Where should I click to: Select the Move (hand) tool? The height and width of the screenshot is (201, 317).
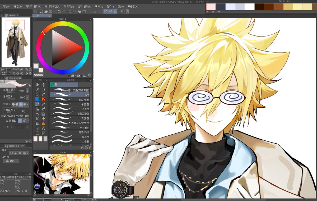[37, 85]
